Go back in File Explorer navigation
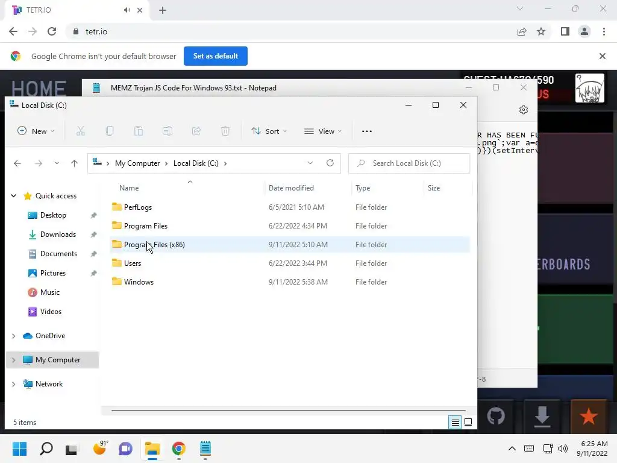 pyautogui.click(x=17, y=163)
